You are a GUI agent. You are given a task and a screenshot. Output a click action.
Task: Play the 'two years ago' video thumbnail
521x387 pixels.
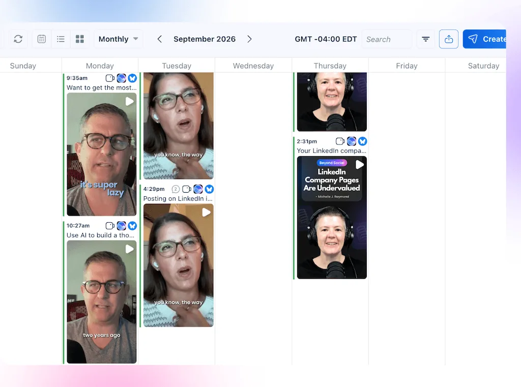tap(102, 302)
